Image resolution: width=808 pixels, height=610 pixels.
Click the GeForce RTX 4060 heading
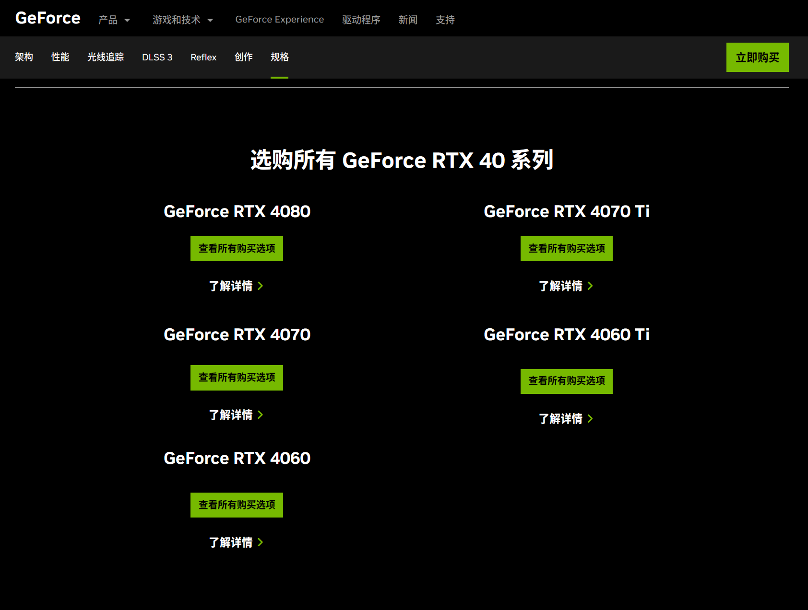(x=237, y=458)
